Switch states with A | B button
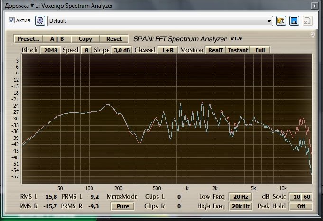The width and height of the screenshot is (323, 221). [57, 39]
